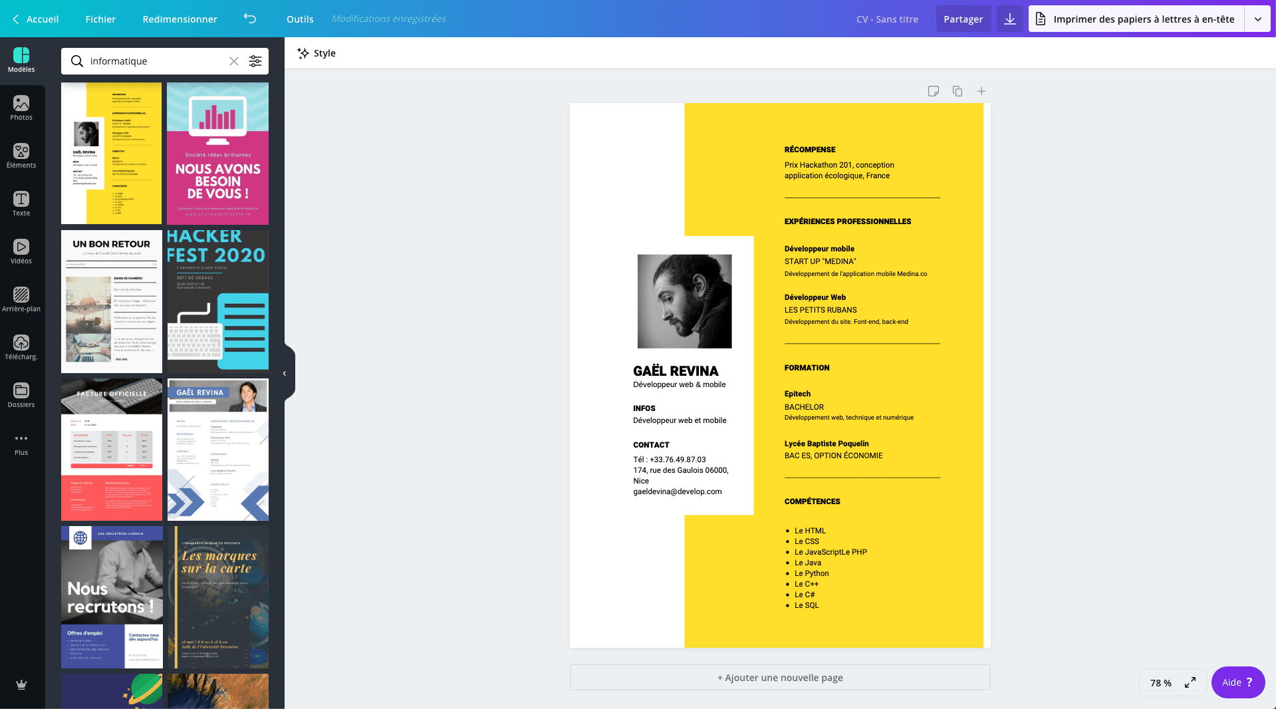Add a note to the page

tap(934, 91)
